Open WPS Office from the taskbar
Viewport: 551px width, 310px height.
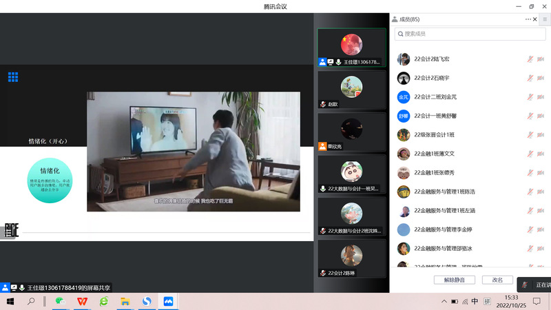[82, 301]
